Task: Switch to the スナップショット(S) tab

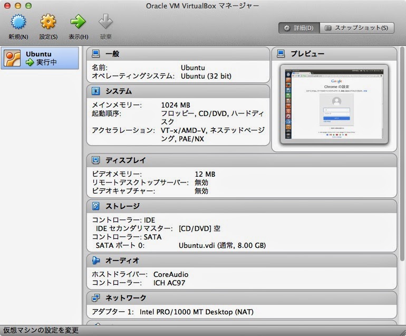Action: (357, 28)
